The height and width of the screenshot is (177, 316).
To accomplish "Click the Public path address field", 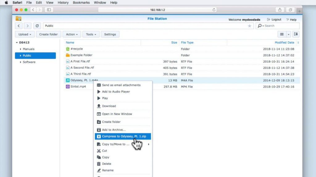I will tap(148, 26).
